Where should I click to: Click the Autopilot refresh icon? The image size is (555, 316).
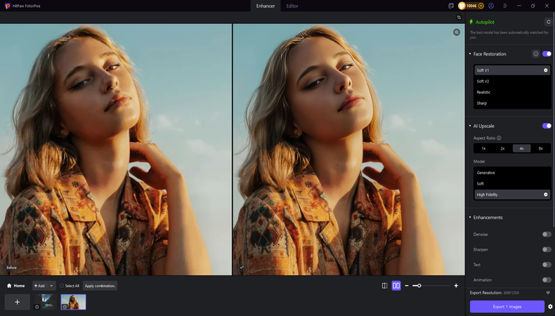(548, 22)
